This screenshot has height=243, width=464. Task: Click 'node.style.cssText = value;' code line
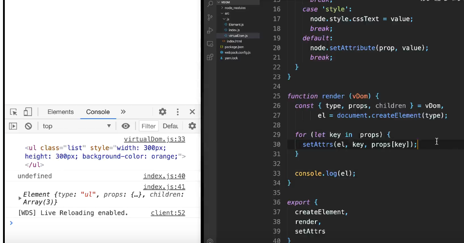click(361, 19)
